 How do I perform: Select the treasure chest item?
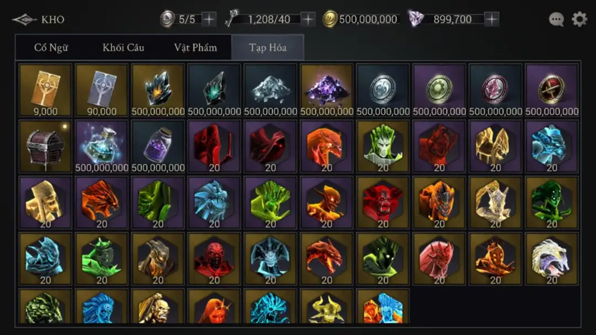pyautogui.click(x=45, y=147)
